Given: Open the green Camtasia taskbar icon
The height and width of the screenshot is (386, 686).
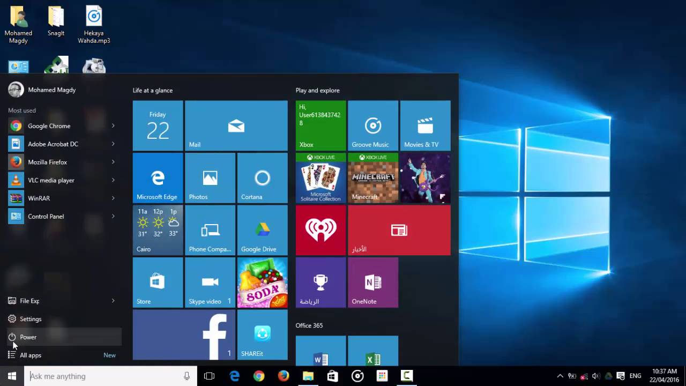Looking at the screenshot, I should click(x=407, y=376).
